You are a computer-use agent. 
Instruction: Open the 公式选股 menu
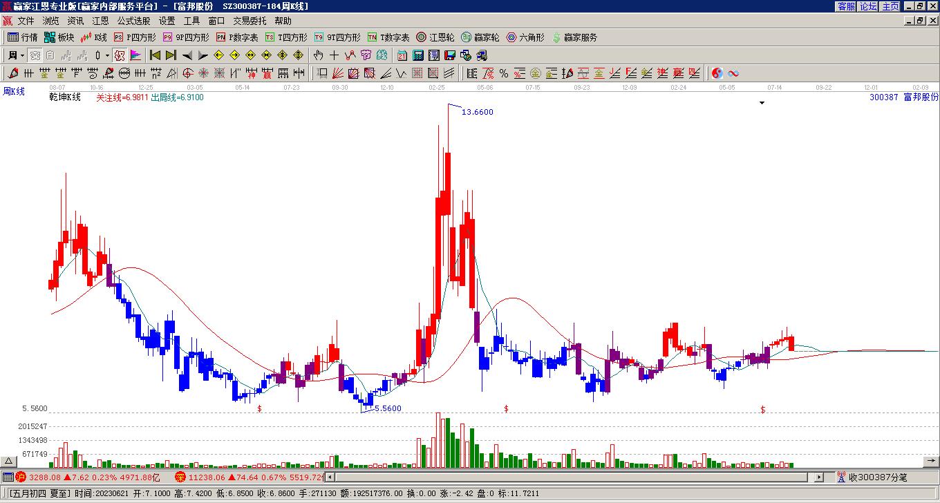(133, 21)
